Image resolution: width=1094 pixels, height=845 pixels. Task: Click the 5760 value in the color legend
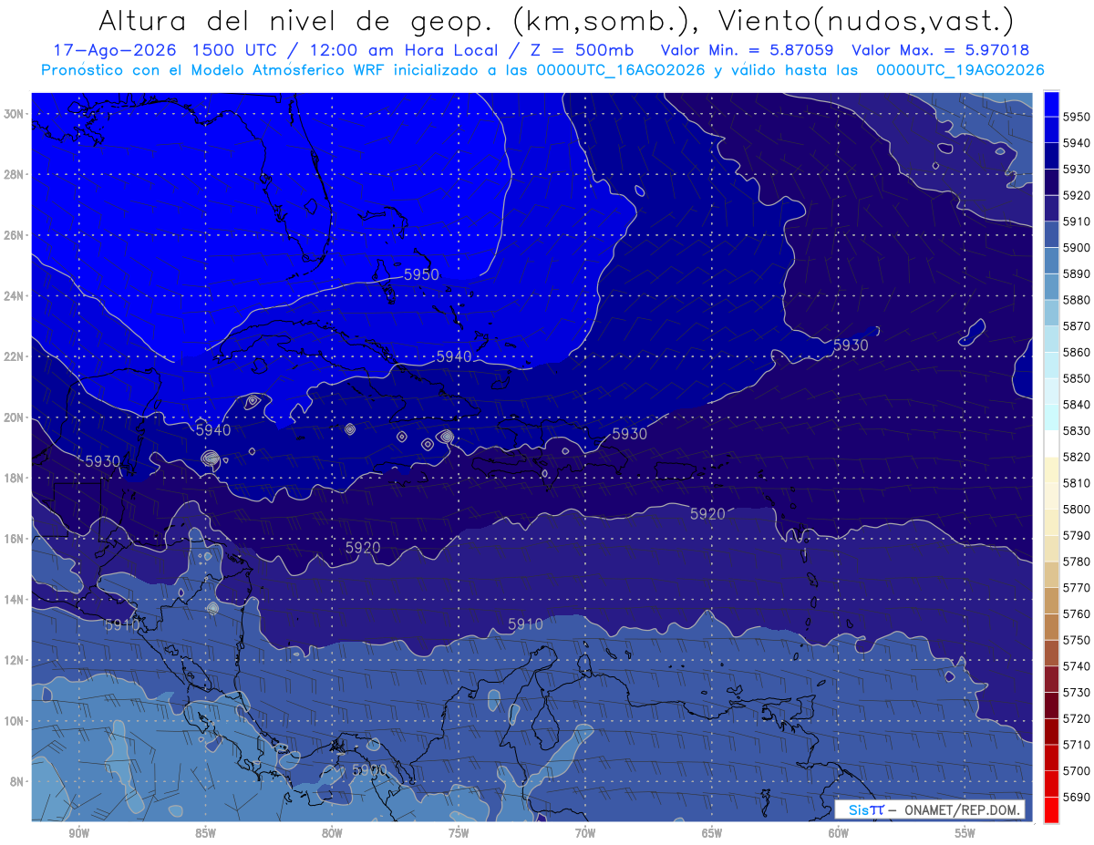(x=1077, y=613)
